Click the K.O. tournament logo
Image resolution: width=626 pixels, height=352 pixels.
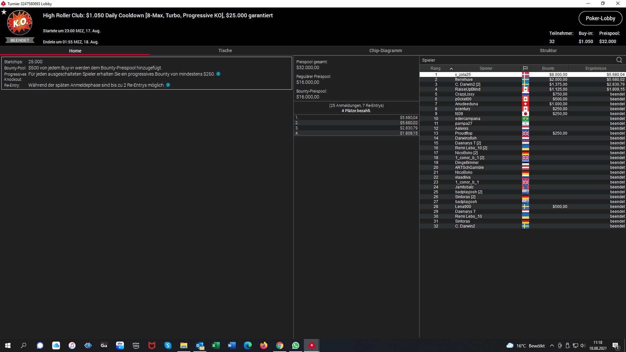coord(20,23)
